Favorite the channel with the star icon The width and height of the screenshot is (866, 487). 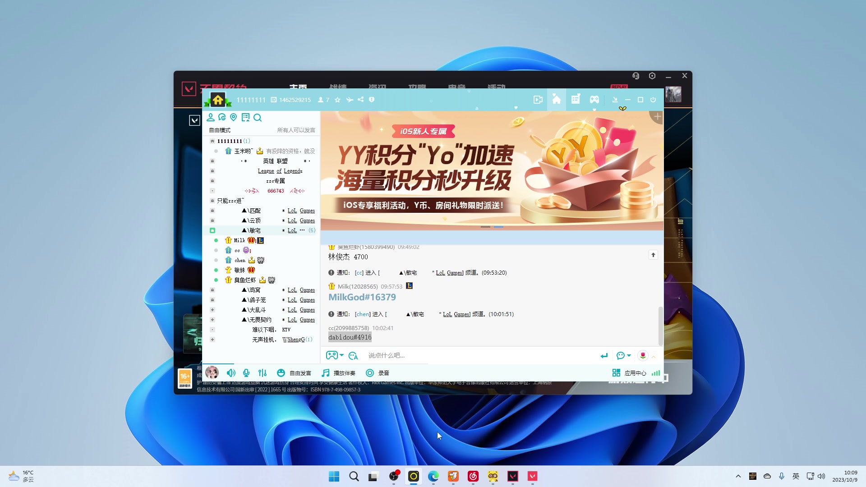337,100
